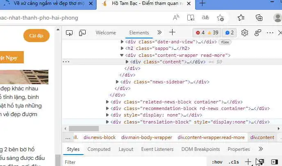Click the DOM tree scroll left arrow
The height and width of the screenshot is (166, 282).
click(x=66, y=128)
